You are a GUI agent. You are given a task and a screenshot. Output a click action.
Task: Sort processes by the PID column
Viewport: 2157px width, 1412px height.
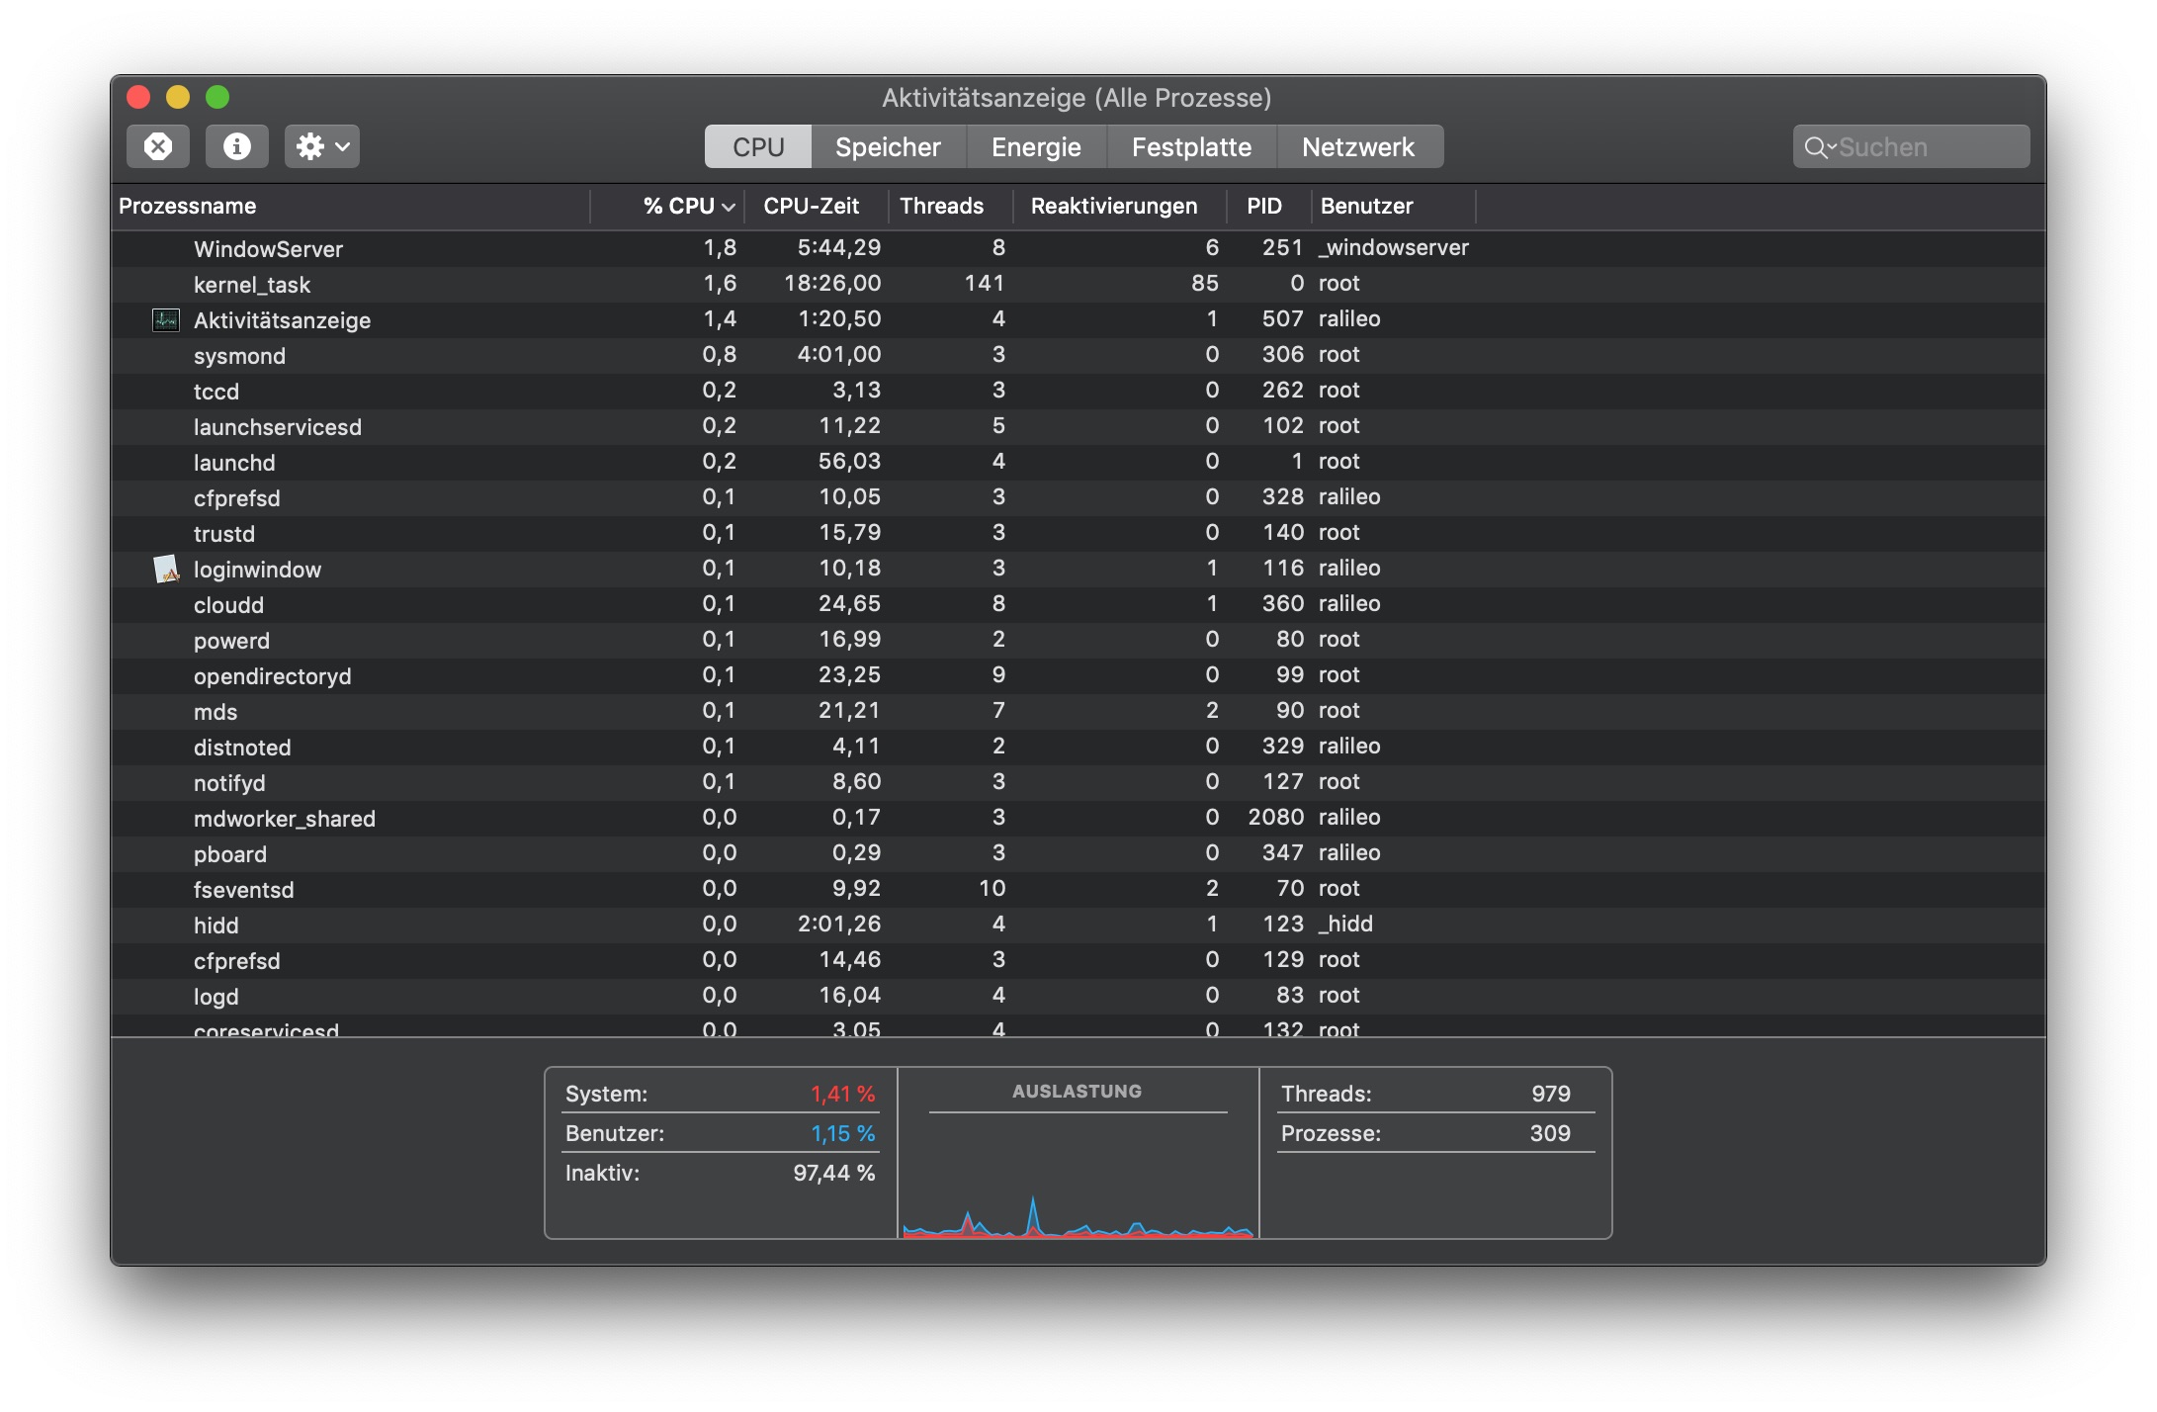(x=1263, y=206)
